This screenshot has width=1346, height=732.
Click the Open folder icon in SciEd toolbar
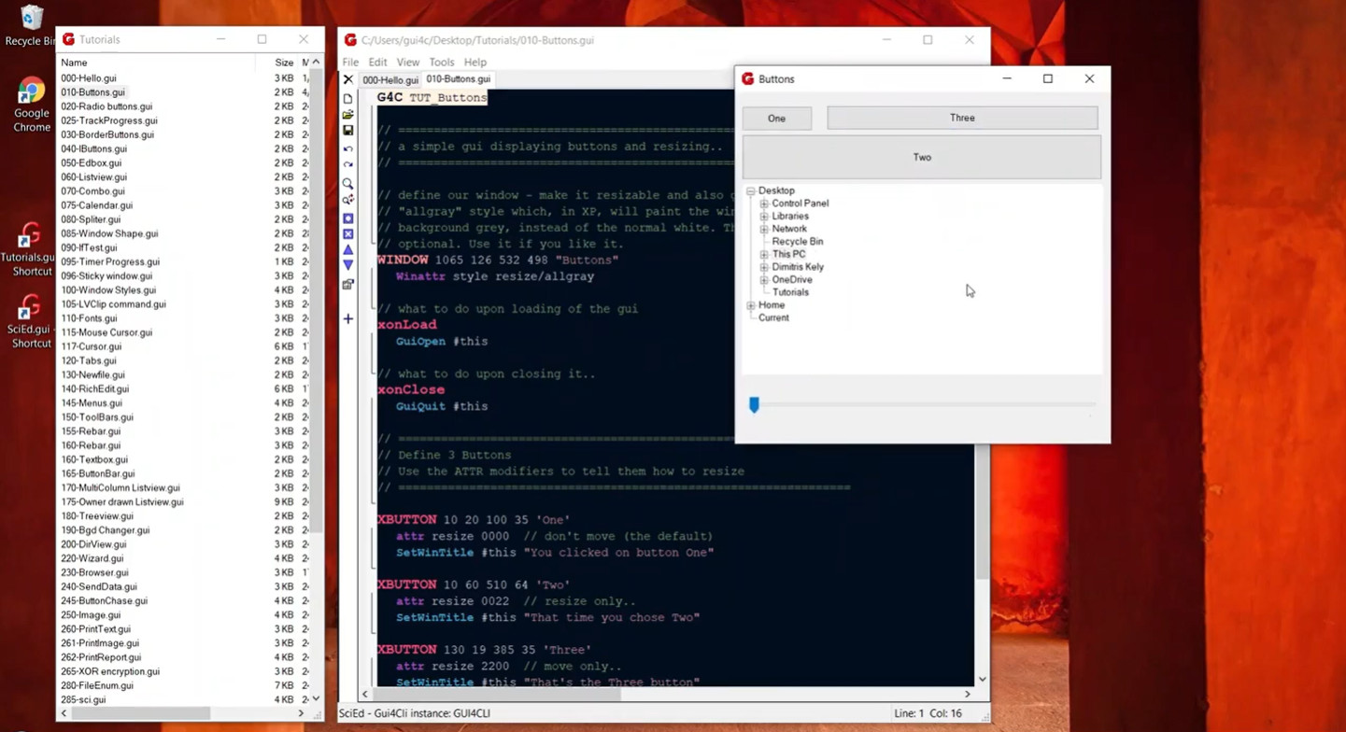pos(347,115)
